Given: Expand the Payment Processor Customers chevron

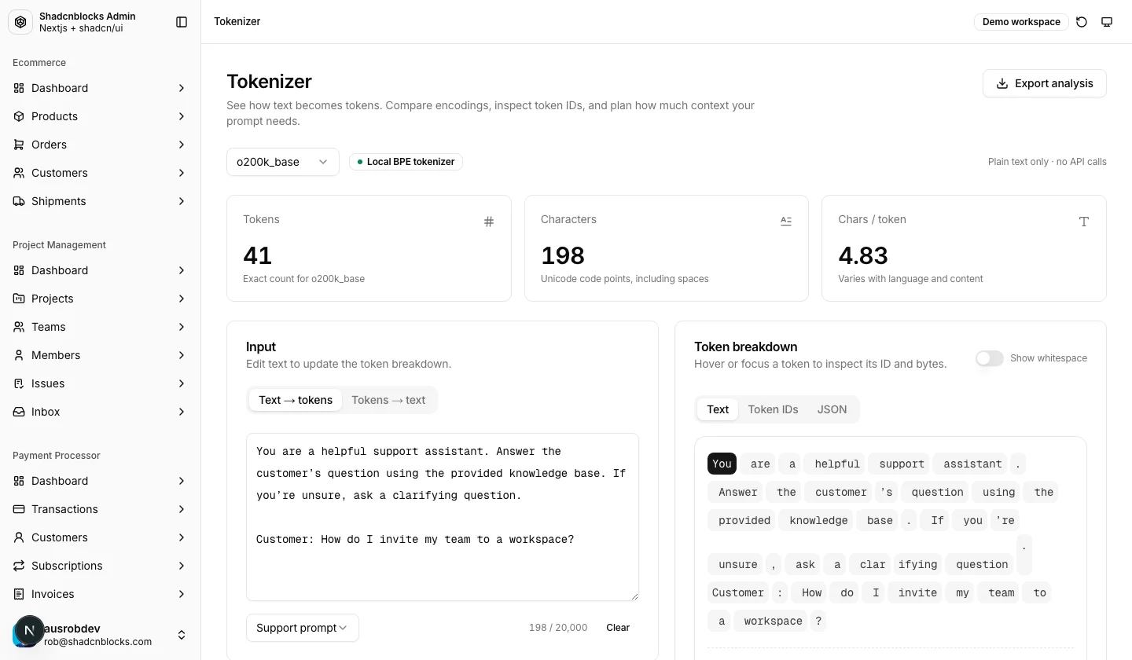Looking at the screenshot, I should (182, 537).
